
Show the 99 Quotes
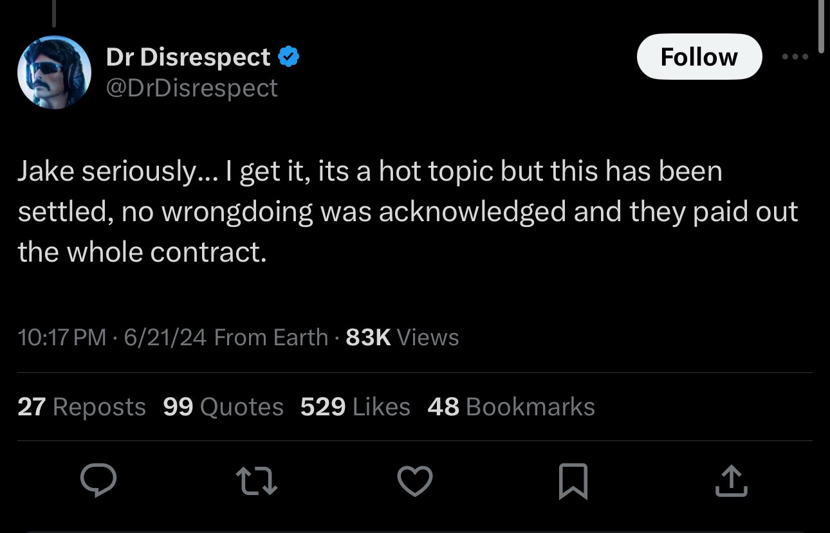click(223, 406)
